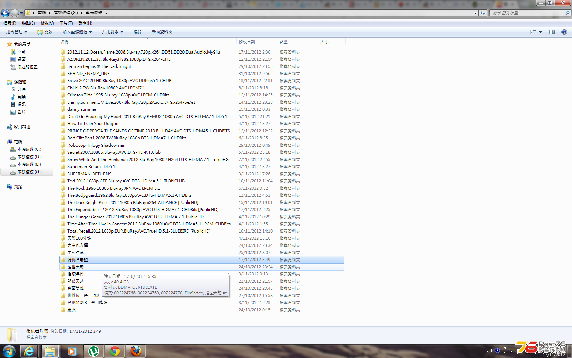Open the address bar history dropdown arrow
The image size is (572, 358).
(x=475, y=13)
